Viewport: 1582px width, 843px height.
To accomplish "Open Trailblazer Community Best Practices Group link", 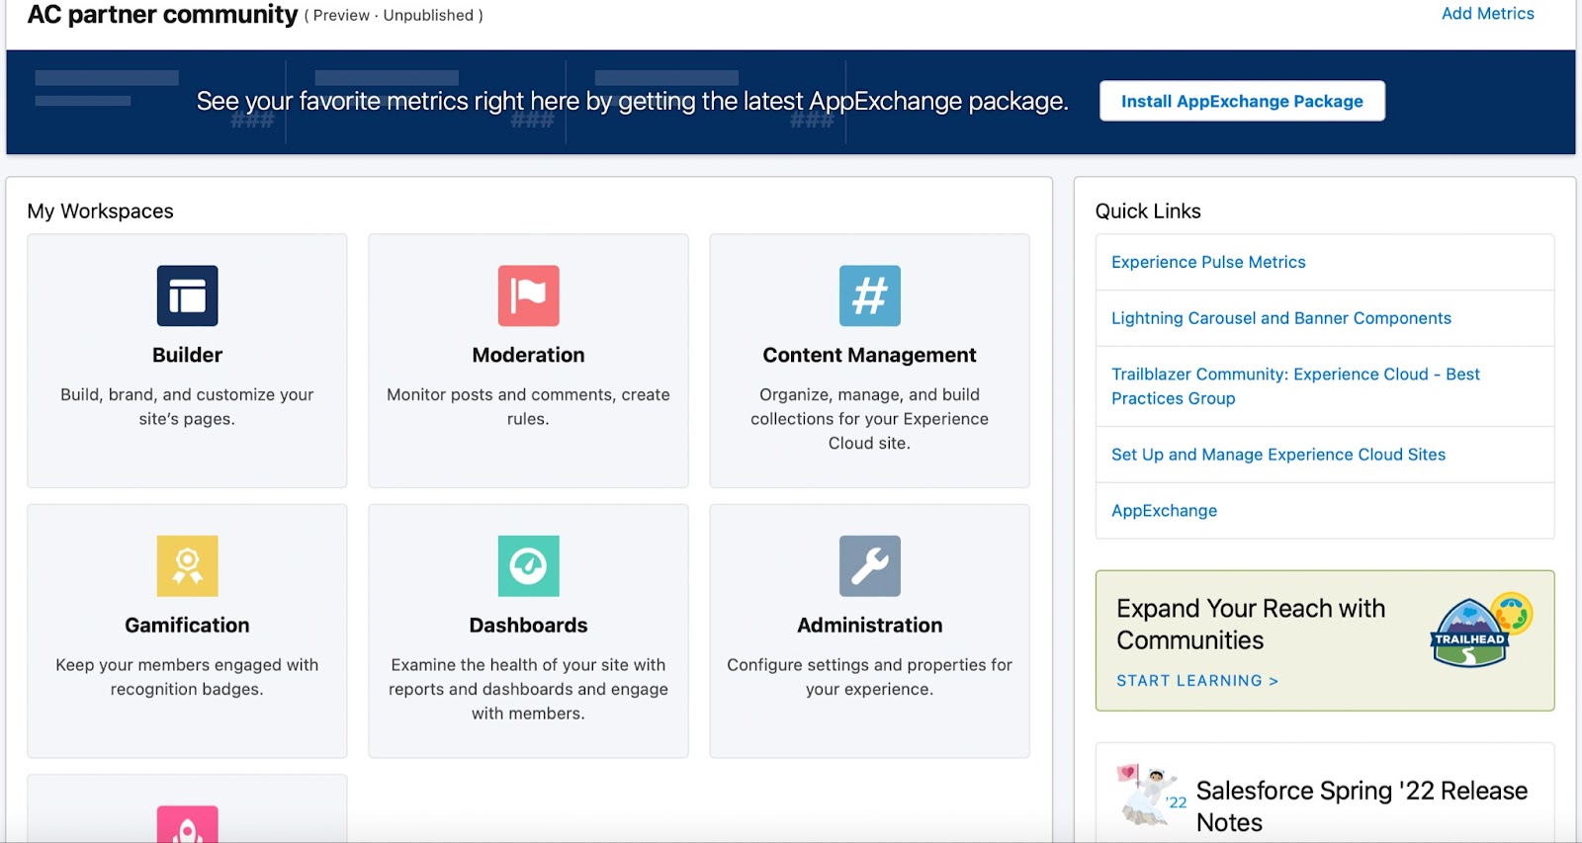I will point(1295,386).
